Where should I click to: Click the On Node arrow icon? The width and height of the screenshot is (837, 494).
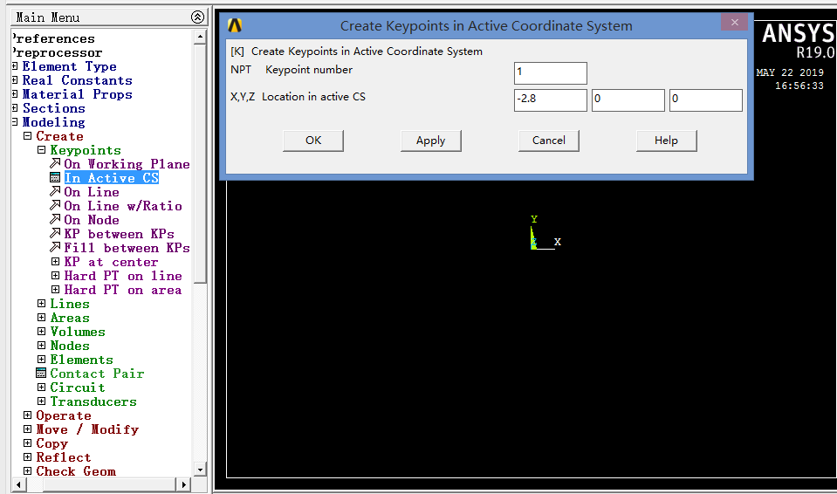[x=55, y=219]
